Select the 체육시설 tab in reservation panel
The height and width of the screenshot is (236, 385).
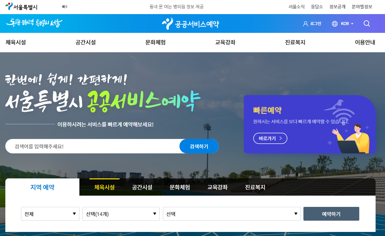tap(104, 187)
